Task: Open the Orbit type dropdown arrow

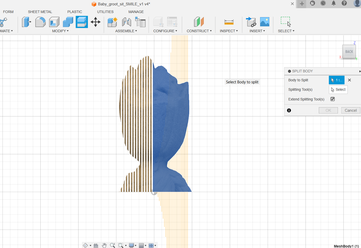Action: pos(90,246)
